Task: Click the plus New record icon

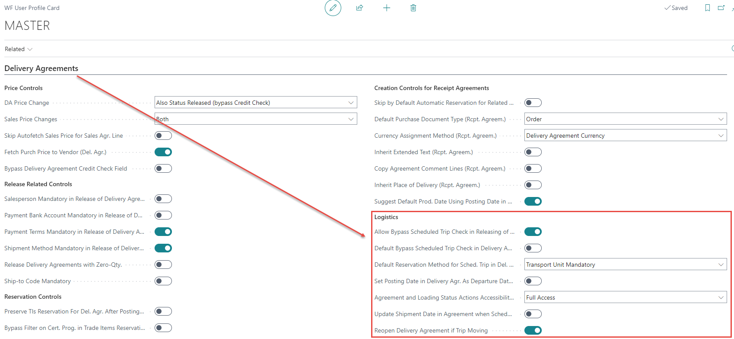Action: tap(387, 8)
